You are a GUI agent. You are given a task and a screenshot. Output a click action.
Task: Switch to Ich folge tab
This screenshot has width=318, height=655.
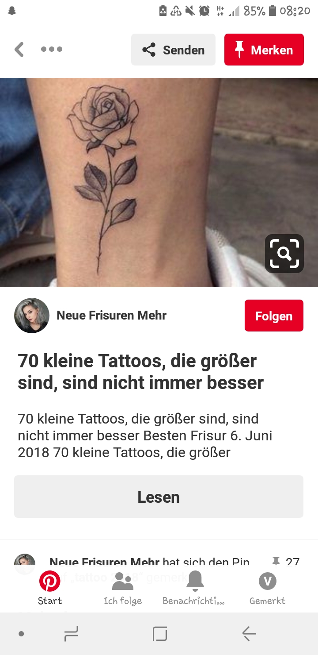[123, 588]
